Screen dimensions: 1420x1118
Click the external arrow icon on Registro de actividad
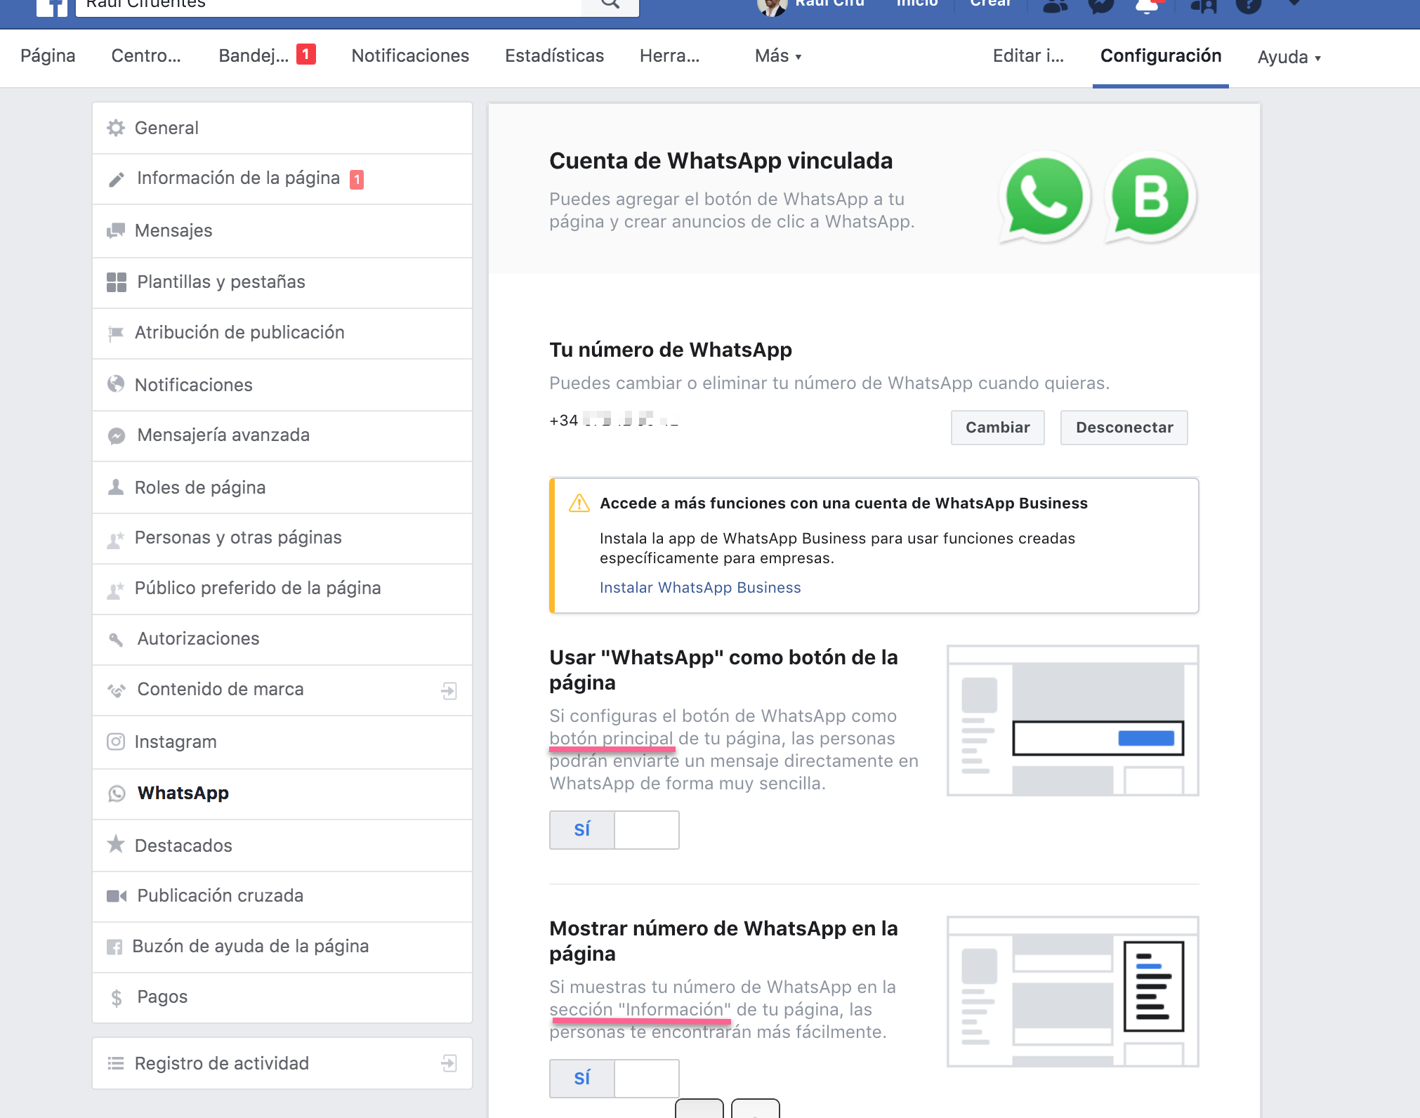(449, 1063)
